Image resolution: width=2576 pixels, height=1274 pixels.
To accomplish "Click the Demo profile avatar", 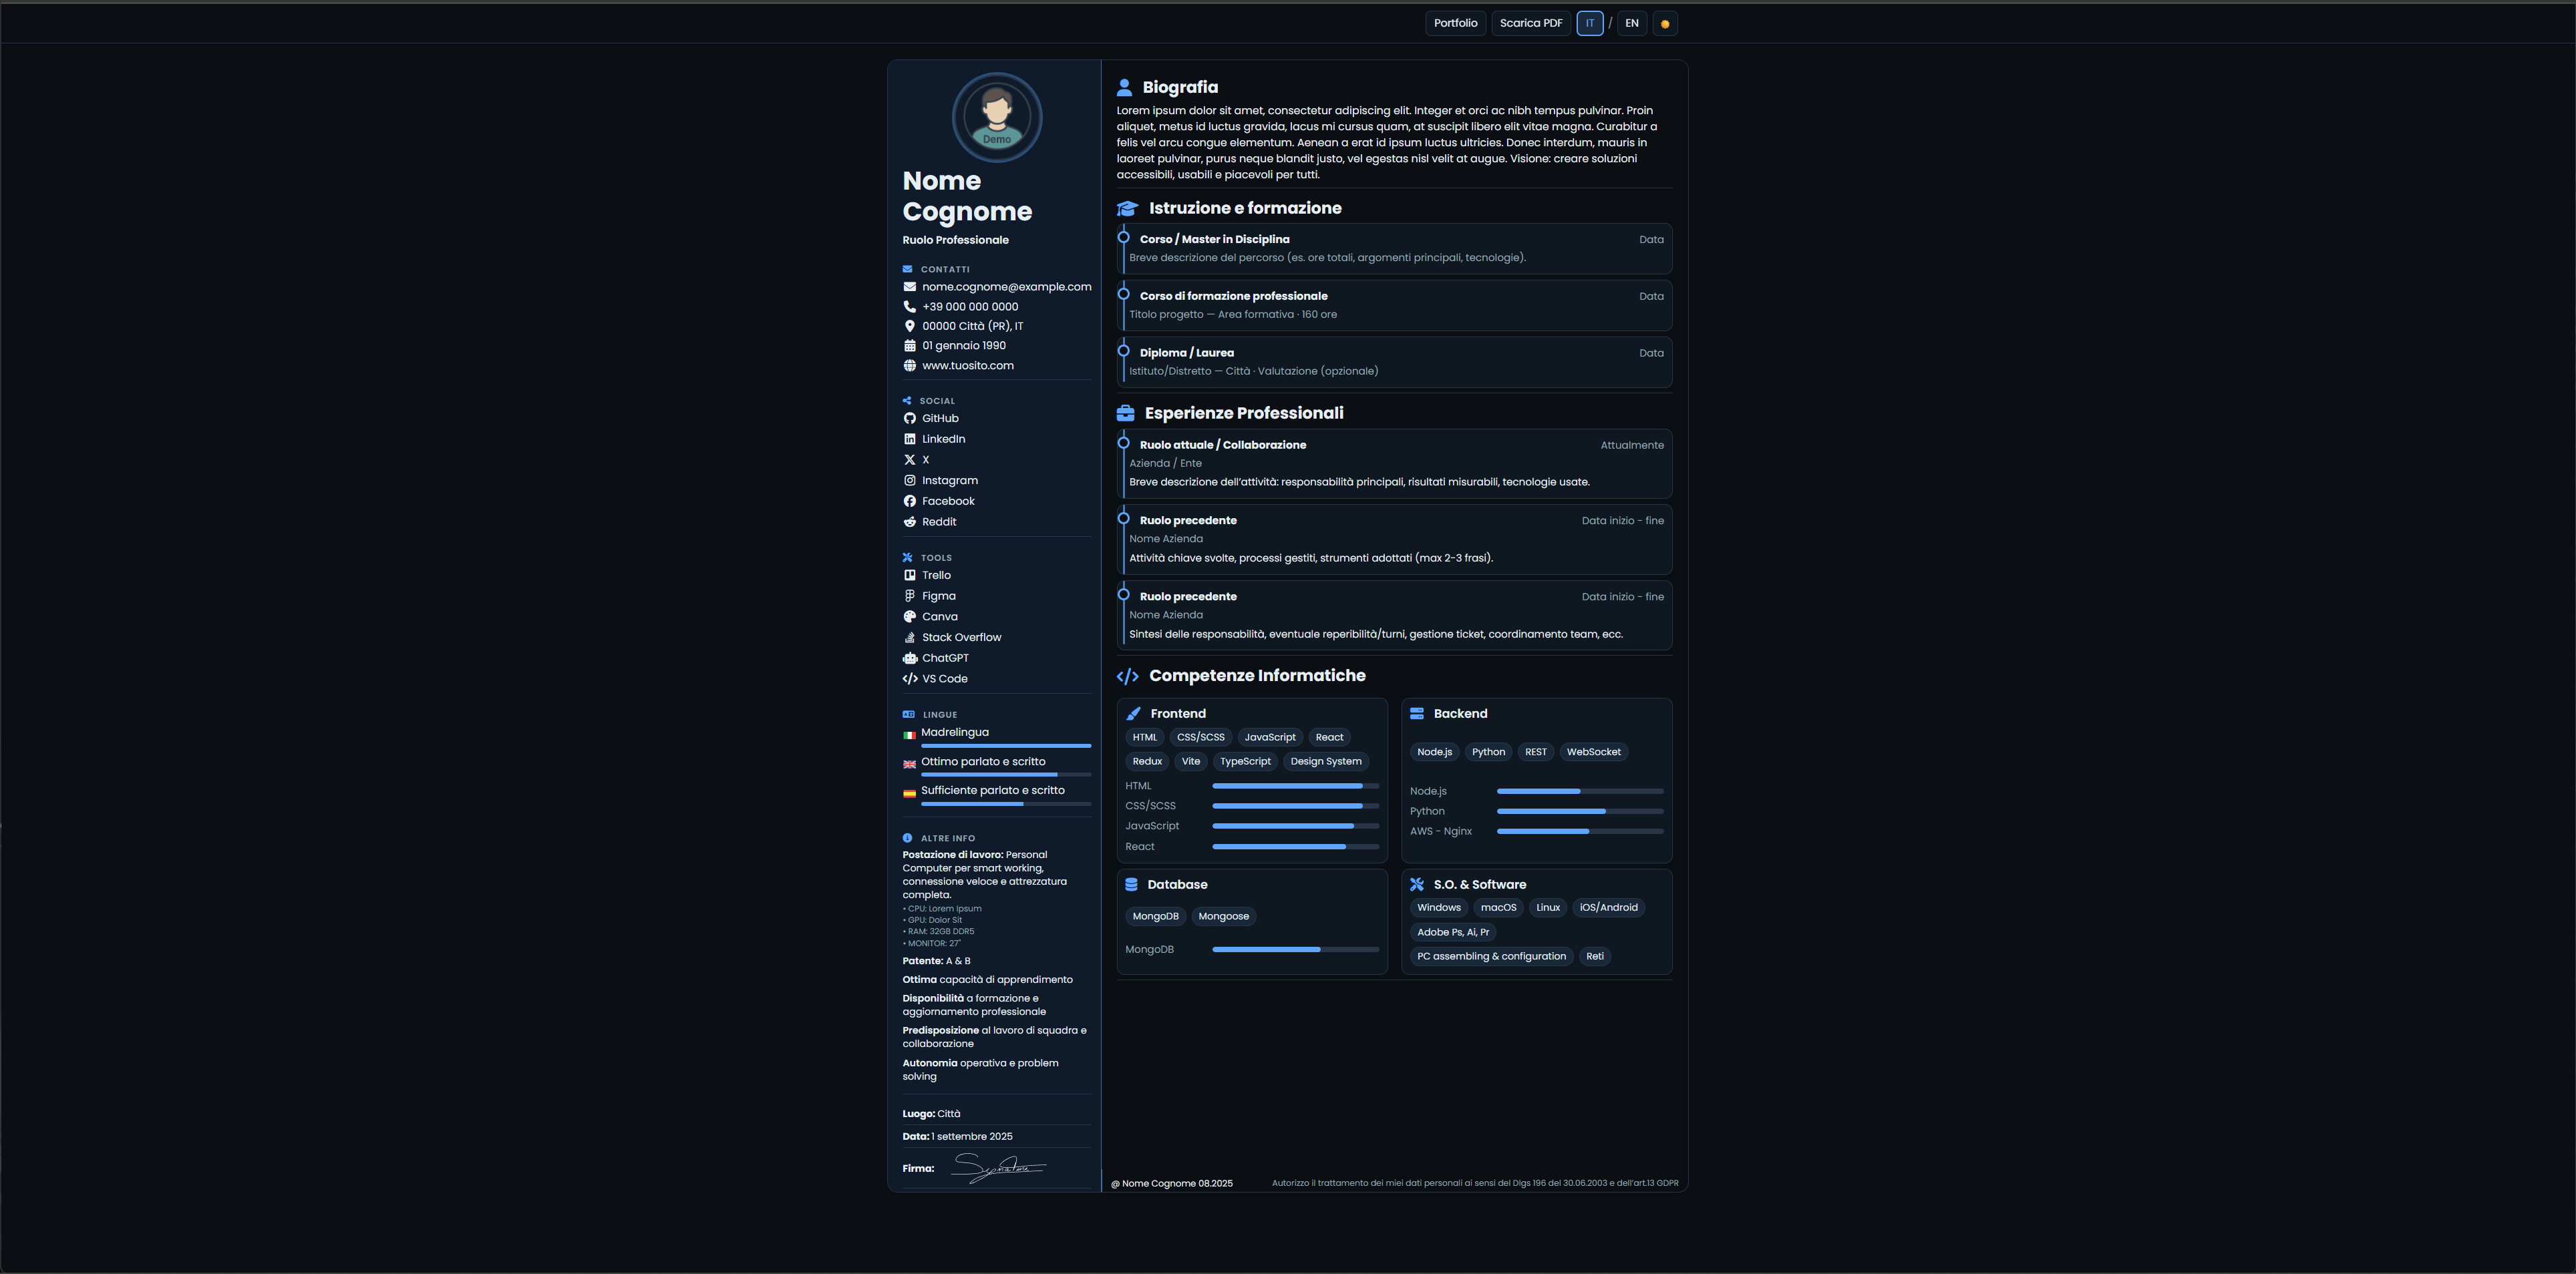I will point(996,118).
